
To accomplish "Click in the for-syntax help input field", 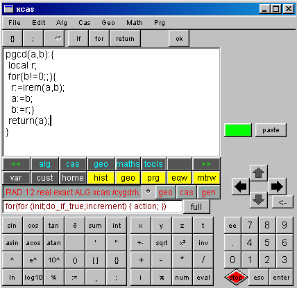I will click(92, 206).
